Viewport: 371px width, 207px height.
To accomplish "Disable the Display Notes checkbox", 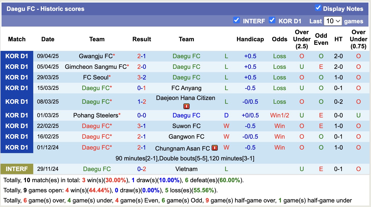I will tap(318, 8).
